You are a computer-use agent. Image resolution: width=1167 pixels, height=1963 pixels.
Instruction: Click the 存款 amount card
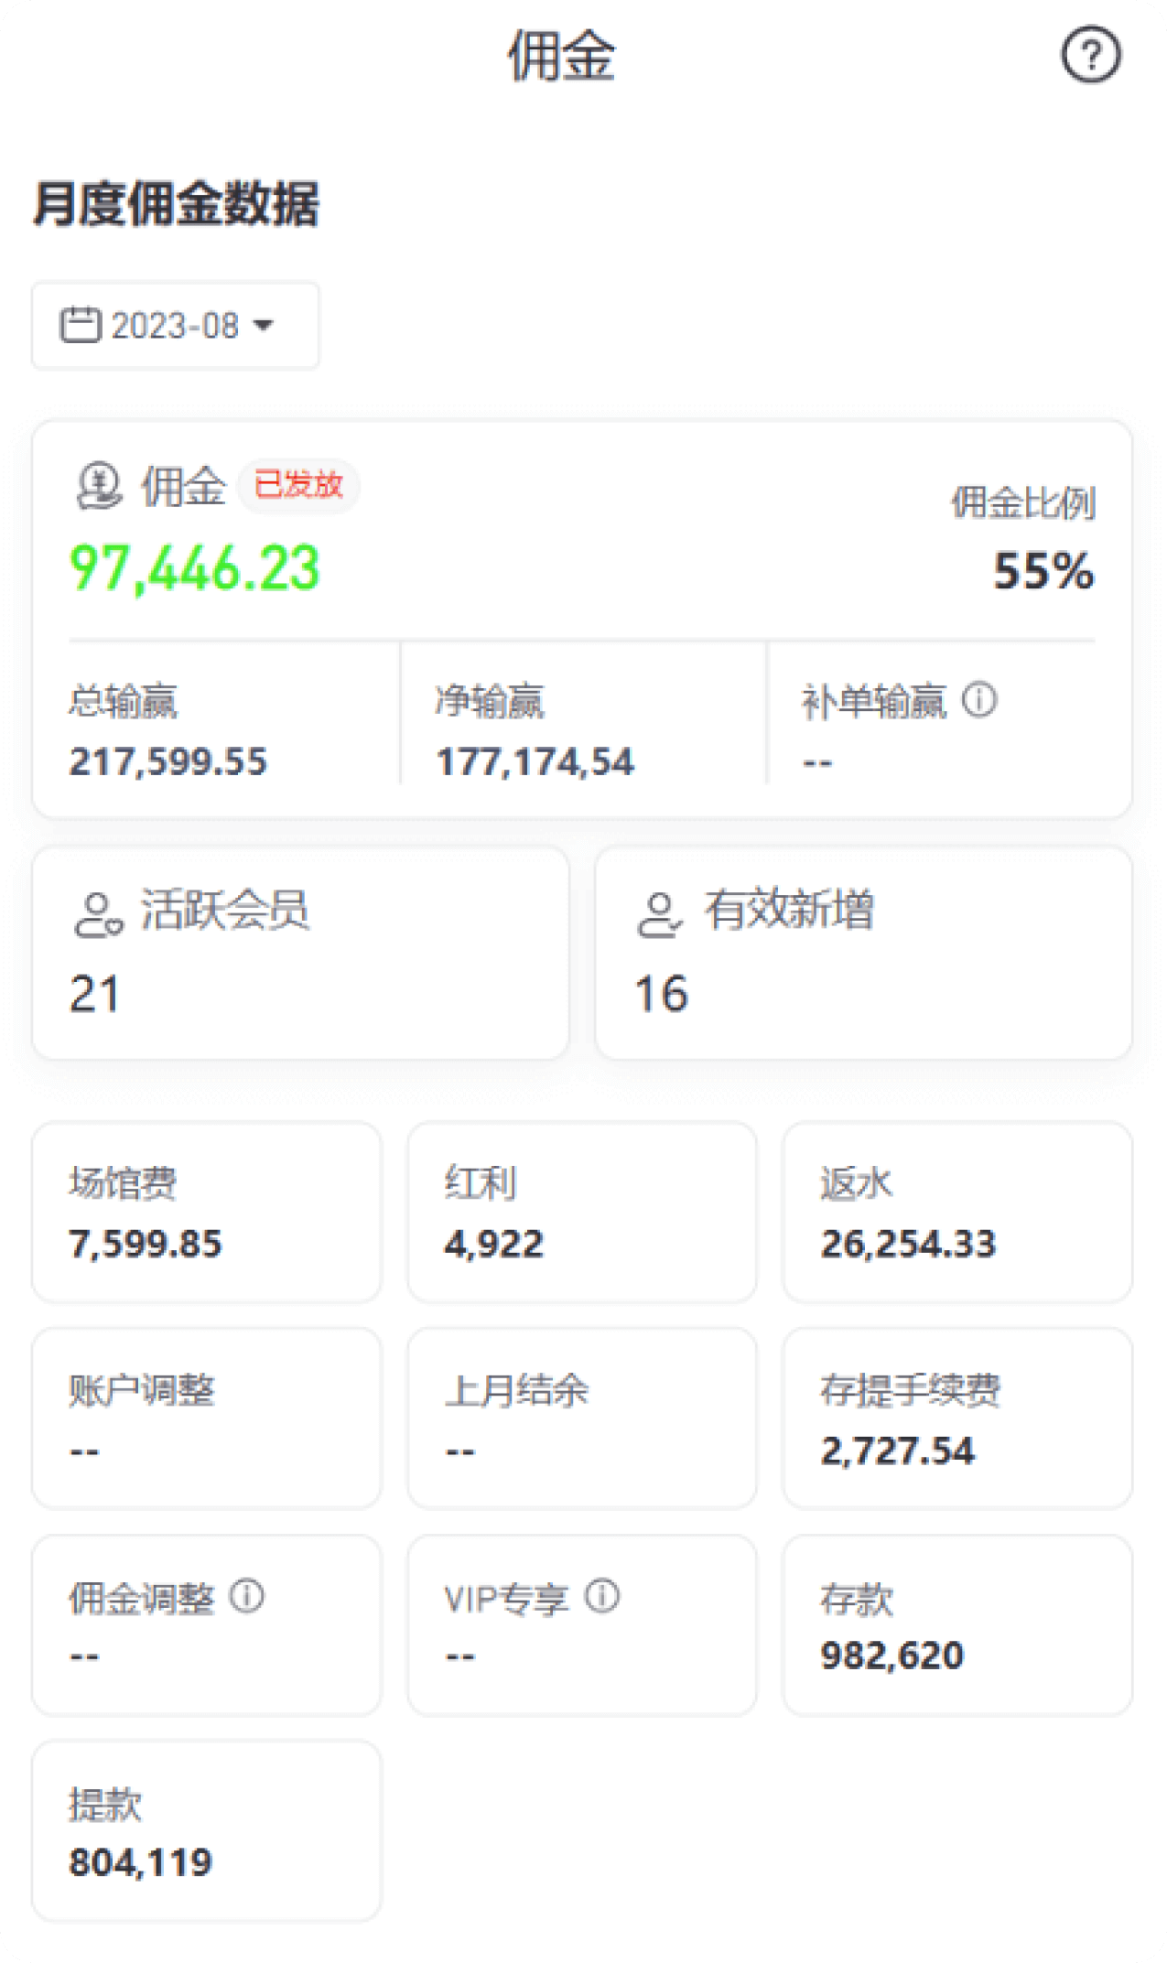(x=956, y=1625)
